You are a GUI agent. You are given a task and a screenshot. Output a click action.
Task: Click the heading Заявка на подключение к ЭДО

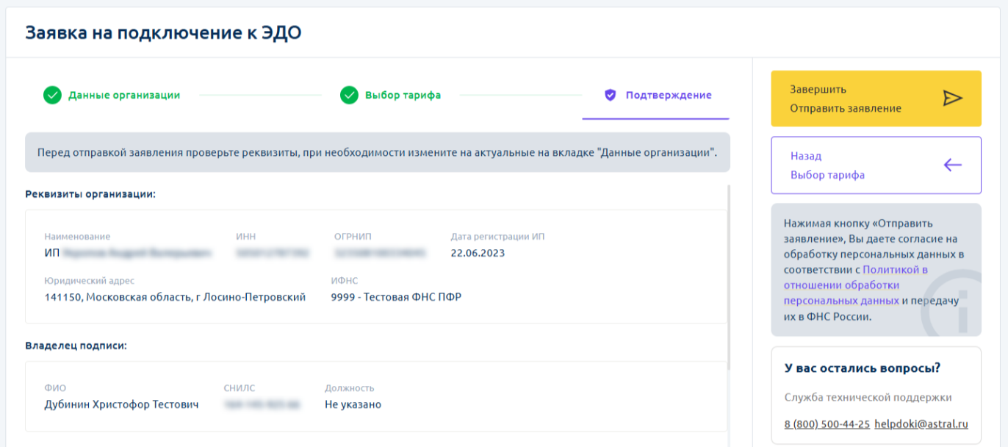[x=163, y=32]
